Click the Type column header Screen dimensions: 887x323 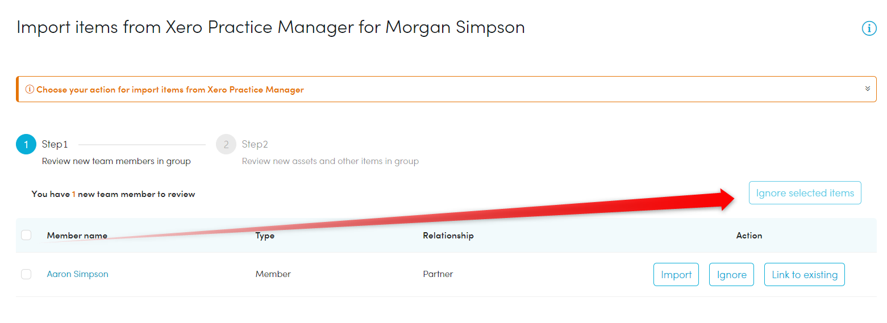tap(265, 236)
